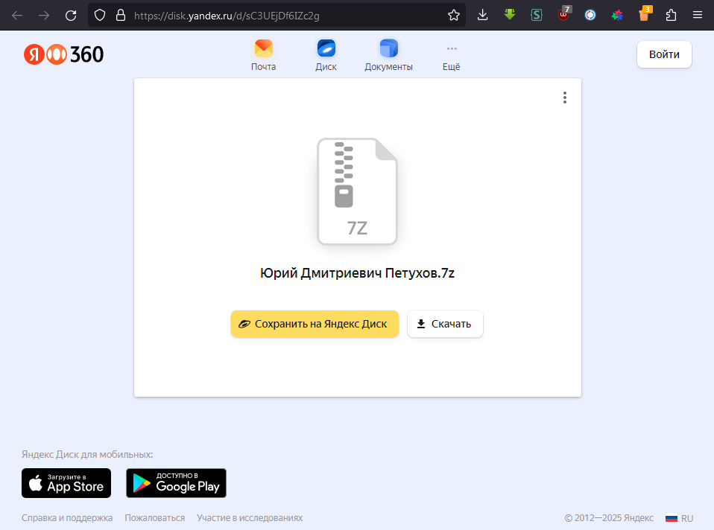714x530 pixels.
Task: Open the three-dot file options menu
Action: click(565, 98)
